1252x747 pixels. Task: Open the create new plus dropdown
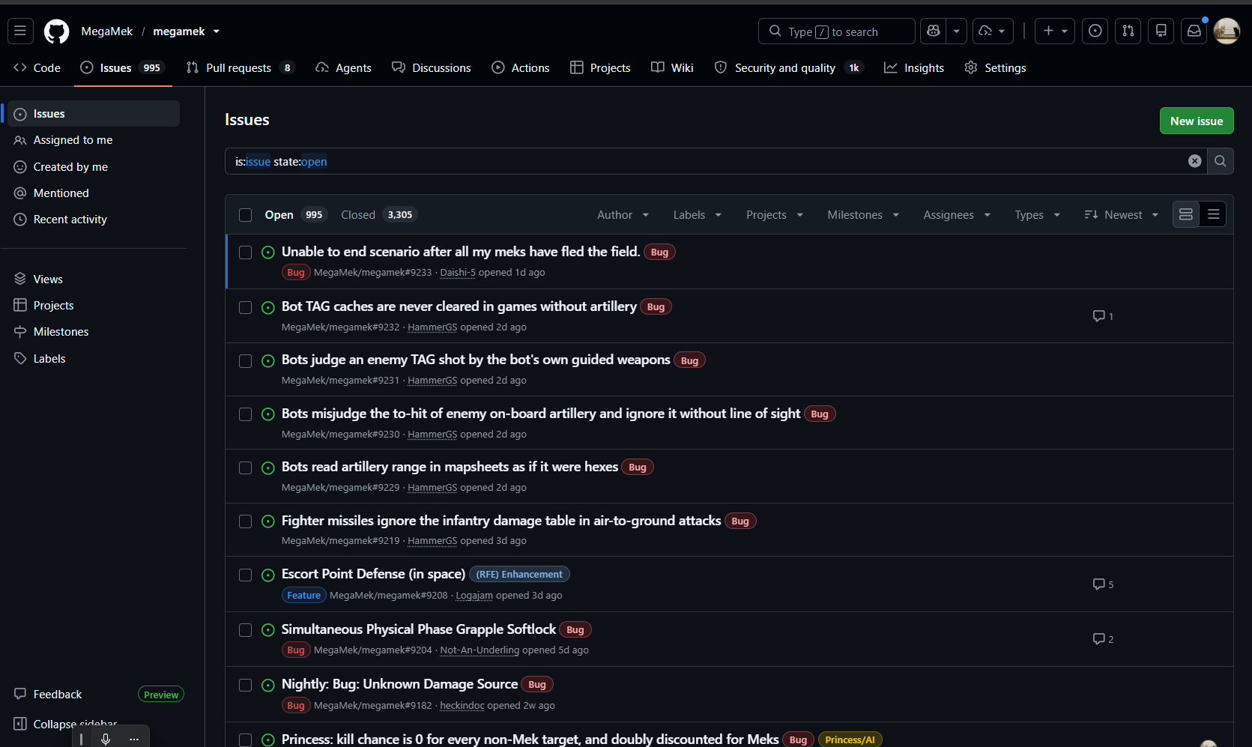pyautogui.click(x=1055, y=31)
